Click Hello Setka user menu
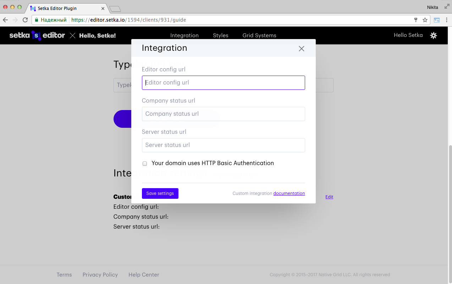 (408, 35)
